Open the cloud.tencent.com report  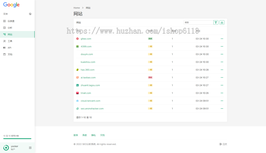[x=90, y=101]
